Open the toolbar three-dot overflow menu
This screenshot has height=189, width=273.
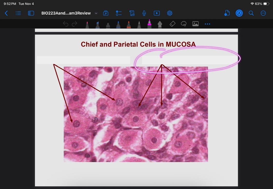pyautogui.click(x=207, y=24)
